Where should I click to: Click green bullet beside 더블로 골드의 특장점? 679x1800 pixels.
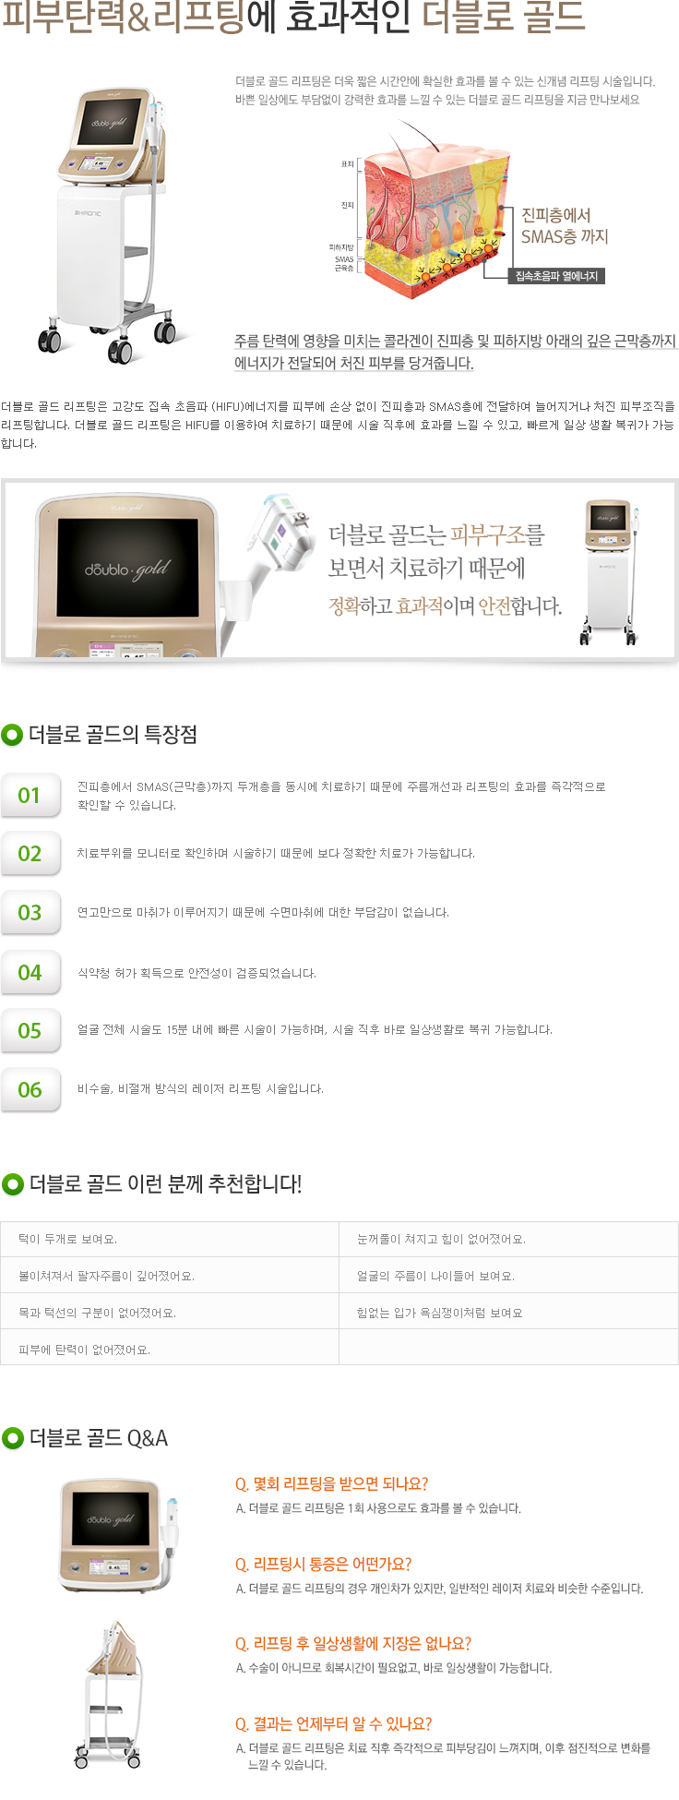click(x=12, y=735)
